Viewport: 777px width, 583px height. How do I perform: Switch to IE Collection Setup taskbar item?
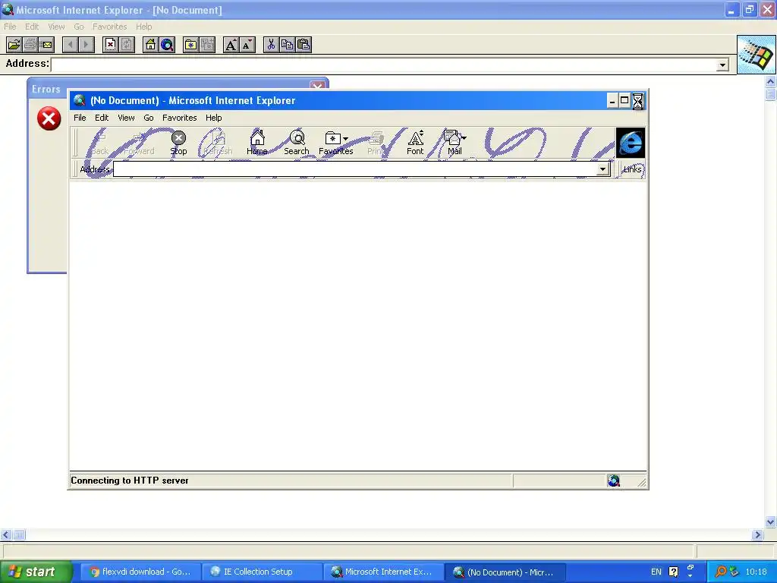(262, 572)
